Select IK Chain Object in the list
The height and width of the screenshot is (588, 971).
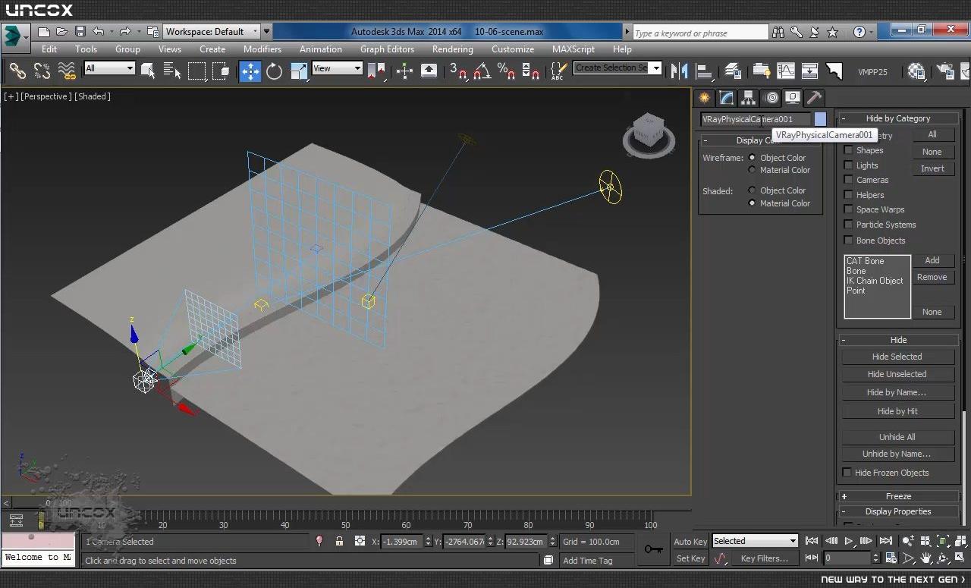[x=875, y=281]
